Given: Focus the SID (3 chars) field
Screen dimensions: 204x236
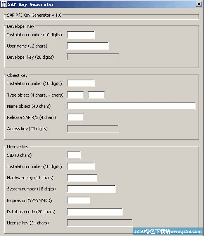Looking at the screenshot, I should click(x=74, y=155).
